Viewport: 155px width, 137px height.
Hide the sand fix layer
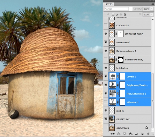click(x=106, y=110)
